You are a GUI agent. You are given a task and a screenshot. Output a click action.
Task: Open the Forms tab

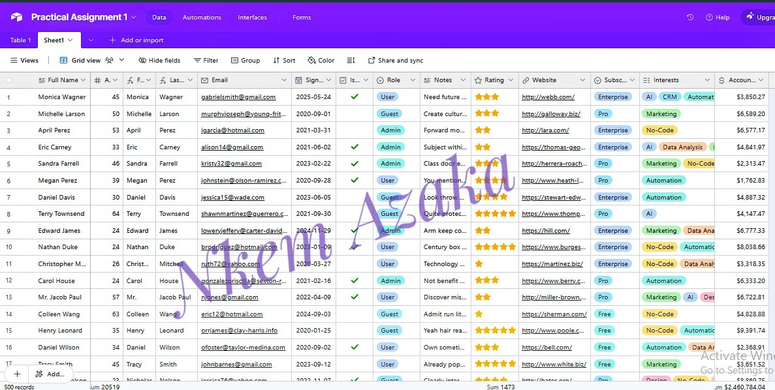pos(302,17)
